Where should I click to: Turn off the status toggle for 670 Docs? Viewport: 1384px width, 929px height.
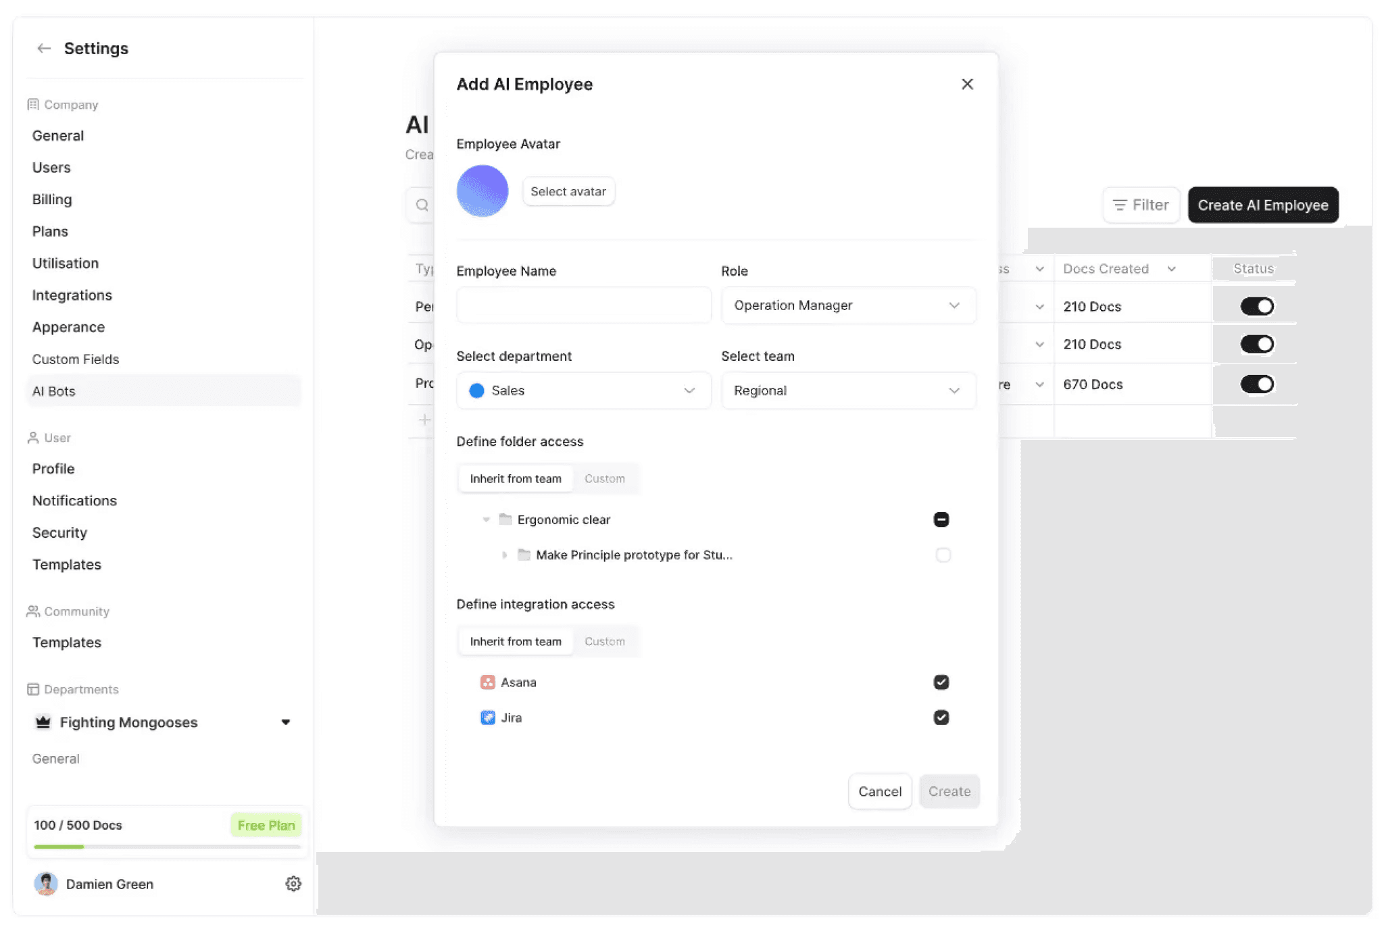[x=1256, y=384]
